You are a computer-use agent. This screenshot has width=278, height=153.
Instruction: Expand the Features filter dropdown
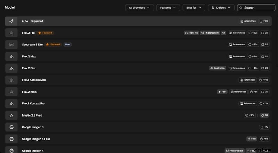[168, 8]
